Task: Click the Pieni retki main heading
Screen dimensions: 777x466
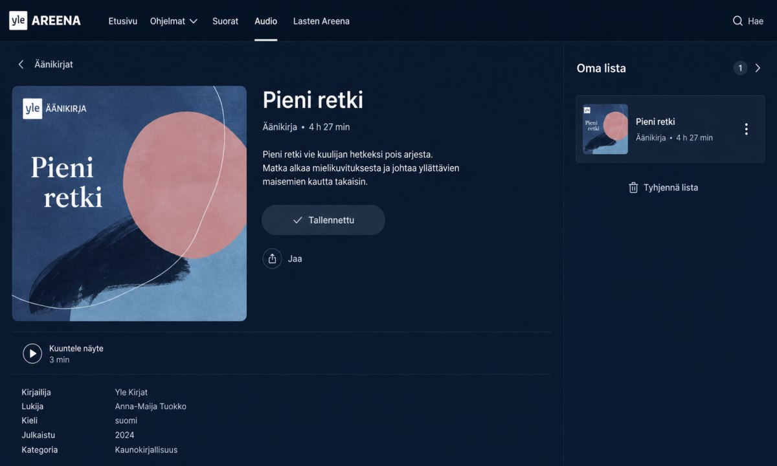Action: tap(313, 100)
